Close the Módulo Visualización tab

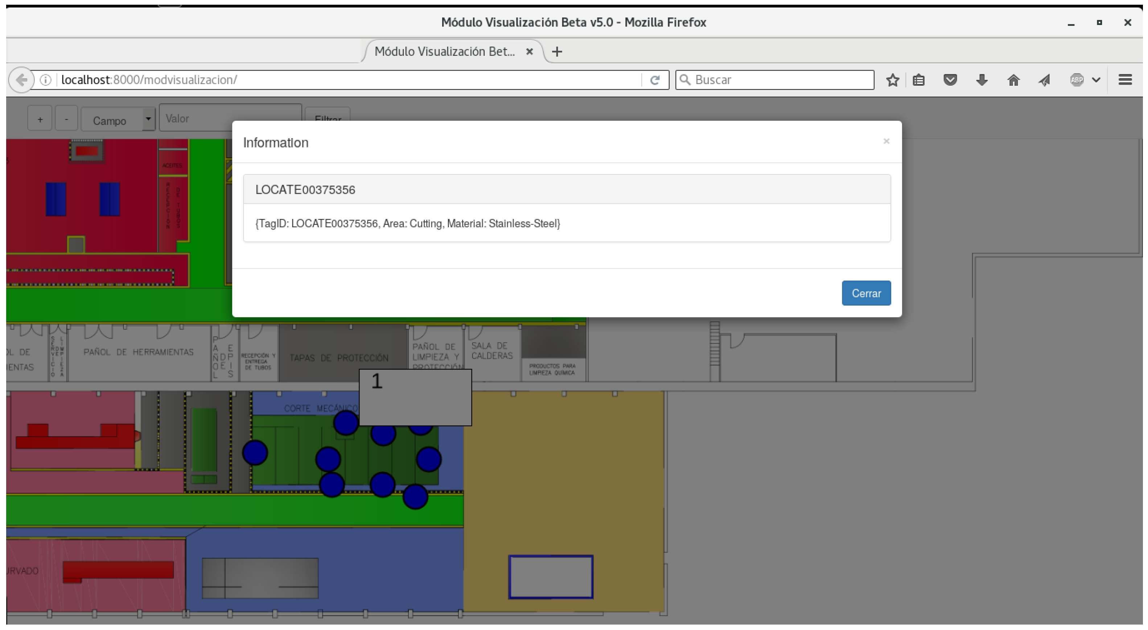coord(530,51)
